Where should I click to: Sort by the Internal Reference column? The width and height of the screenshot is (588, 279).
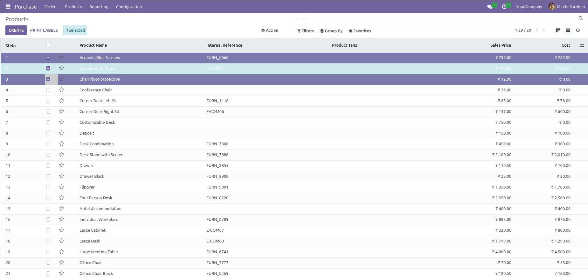point(224,45)
